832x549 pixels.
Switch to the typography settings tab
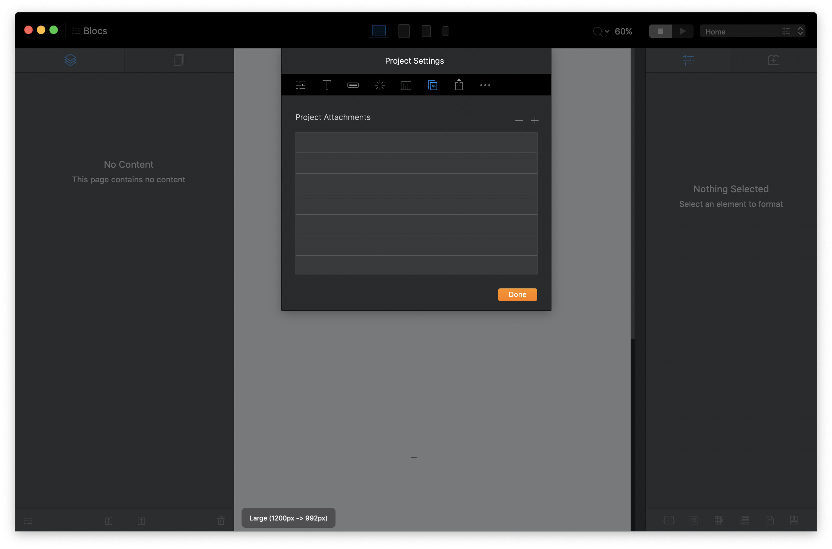(x=326, y=85)
